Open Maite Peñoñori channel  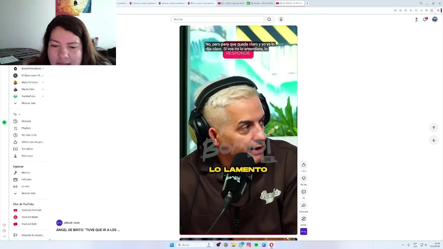(x=29, y=82)
